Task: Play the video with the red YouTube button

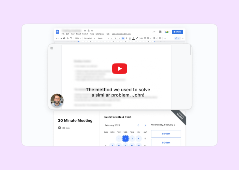Action: point(119,69)
